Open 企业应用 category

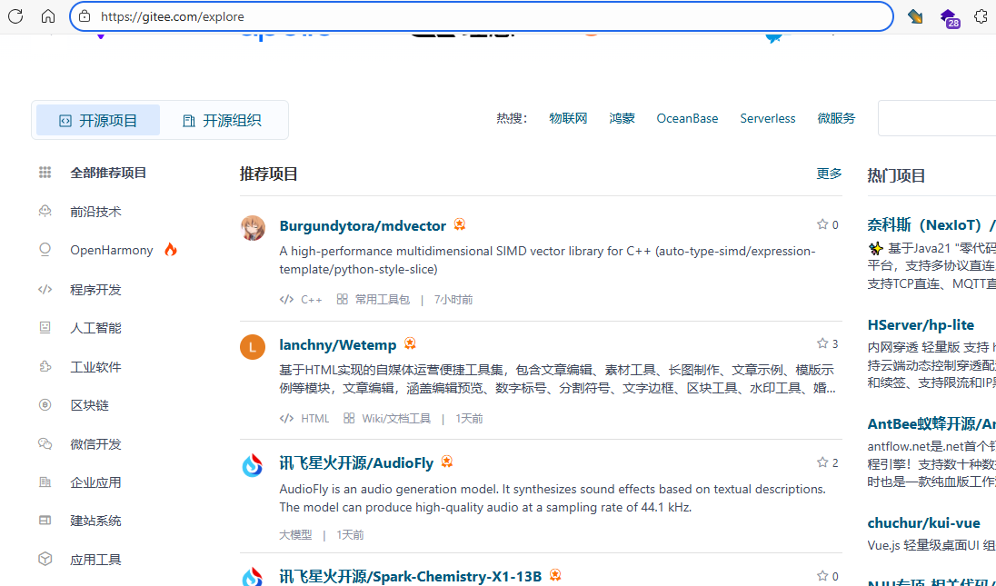point(95,482)
